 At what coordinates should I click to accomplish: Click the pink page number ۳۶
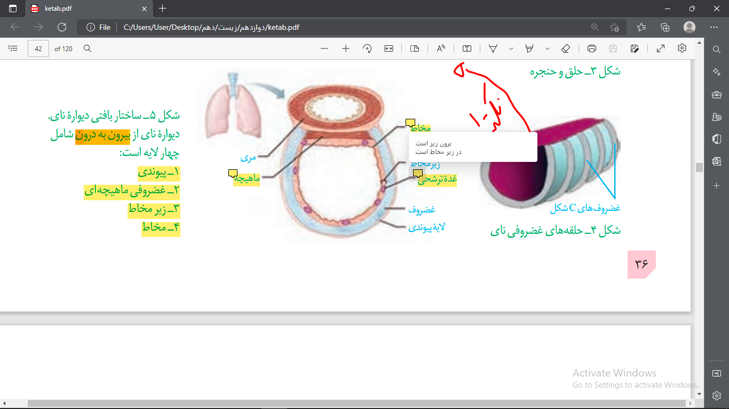(x=641, y=264)
